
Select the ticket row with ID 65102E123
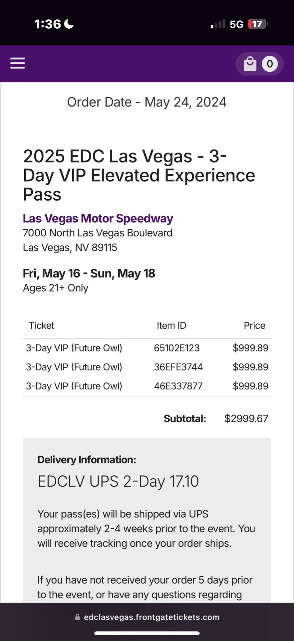147,348
